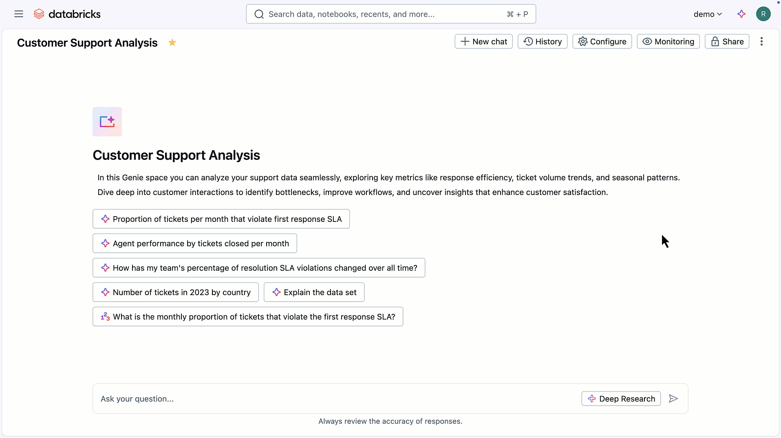Focus the global search bar
Image resolution: width=781 pixels, height=438 pixels.
(390, 14)
